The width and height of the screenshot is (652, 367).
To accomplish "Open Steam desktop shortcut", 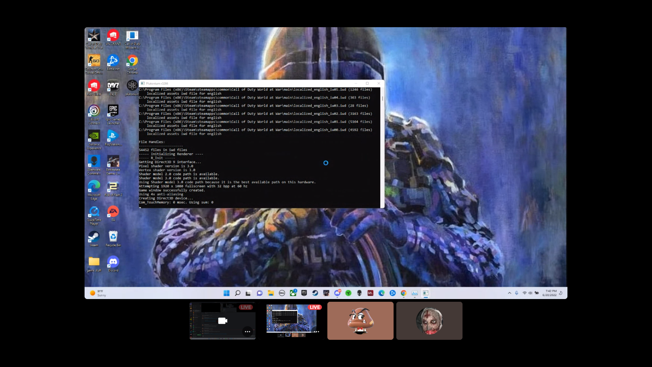I will click(x=94, y=239).
